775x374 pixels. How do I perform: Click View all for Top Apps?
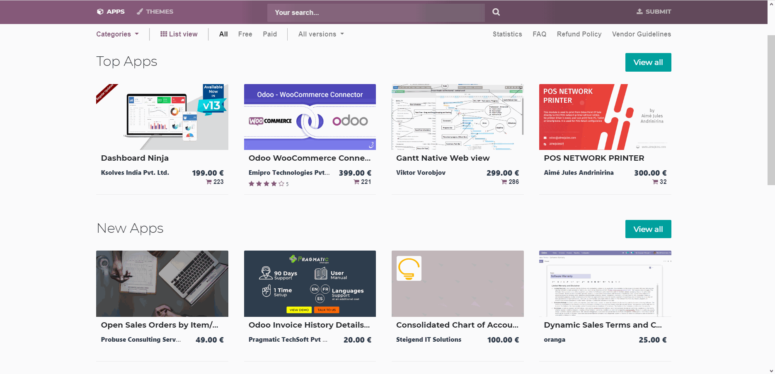tap(648, 62)
